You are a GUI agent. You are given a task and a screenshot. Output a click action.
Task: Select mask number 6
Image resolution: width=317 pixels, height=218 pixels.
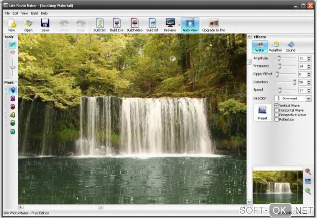(12, 132)
